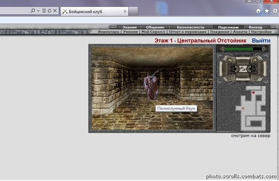Open the address bar search dropdown arrow

tap(38, 11)
